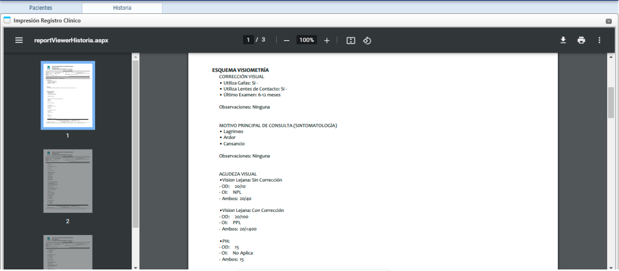
Task: Open page 3 thumbnail
Action: point(68,252)
